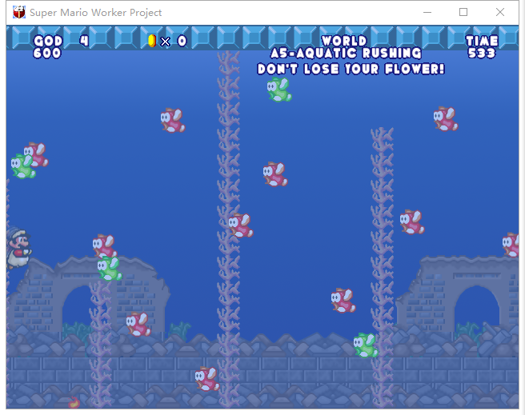
Task: Click the A5-AQUATIC RUSHING level name
Action: (346, 53)
